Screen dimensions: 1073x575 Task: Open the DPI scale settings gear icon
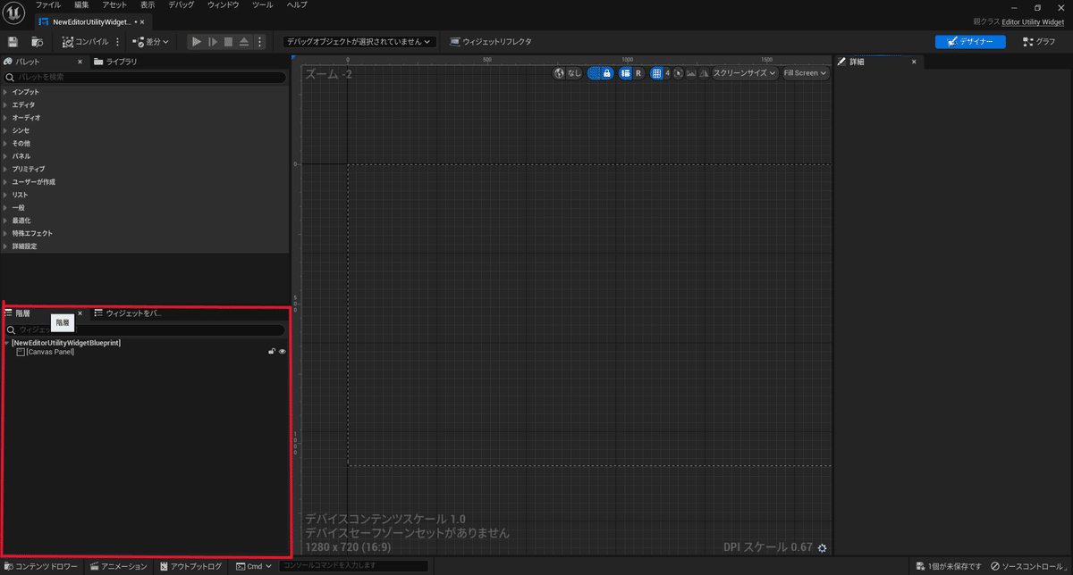822,547
